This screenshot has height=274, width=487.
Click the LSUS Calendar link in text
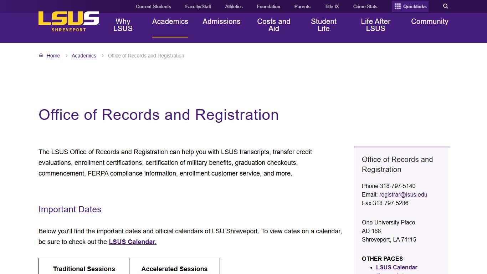(132, 242)
